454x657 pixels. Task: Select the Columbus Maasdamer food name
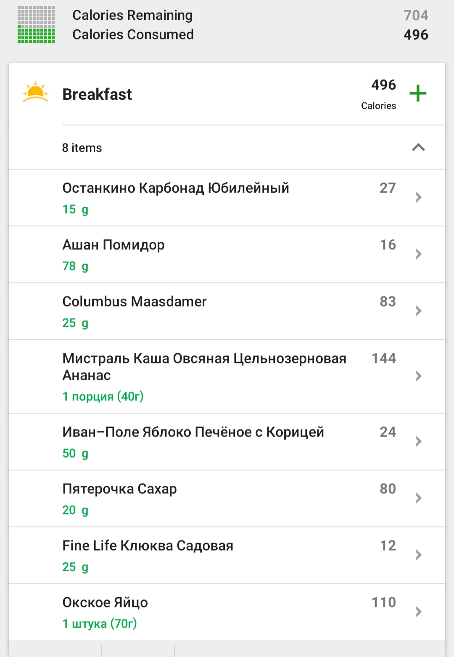coord(135,302)
